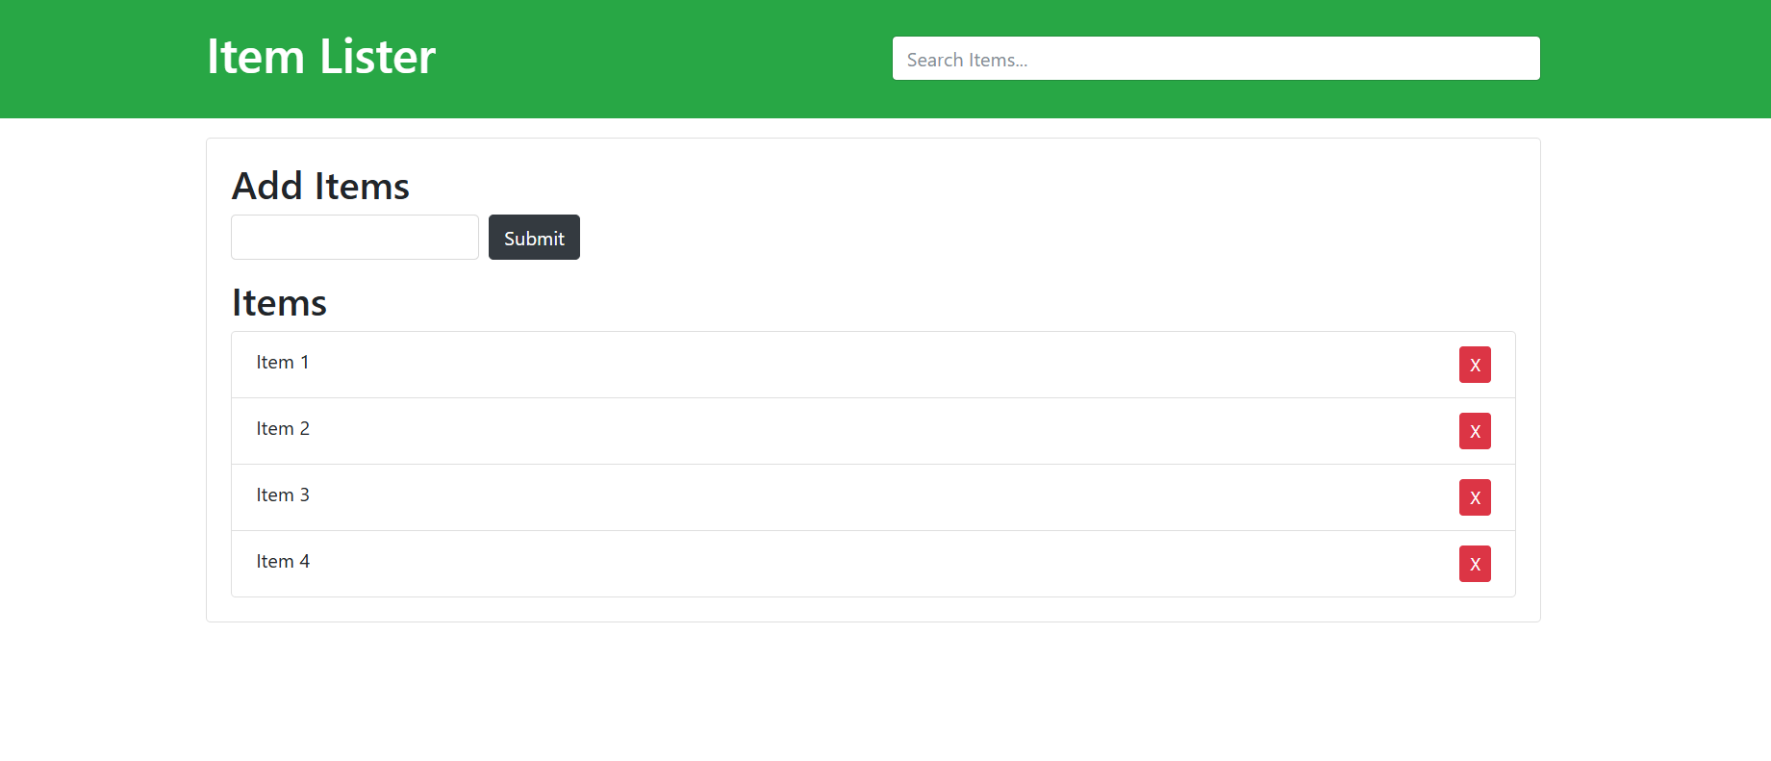Click the "Item 3" list row text

(x=283, y=495)
